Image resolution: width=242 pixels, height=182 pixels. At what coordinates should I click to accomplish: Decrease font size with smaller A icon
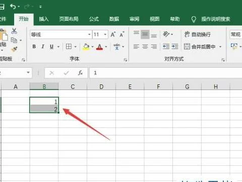click(x=122, y=34)
